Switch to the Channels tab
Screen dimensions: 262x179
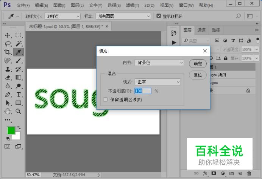[201, 30]
